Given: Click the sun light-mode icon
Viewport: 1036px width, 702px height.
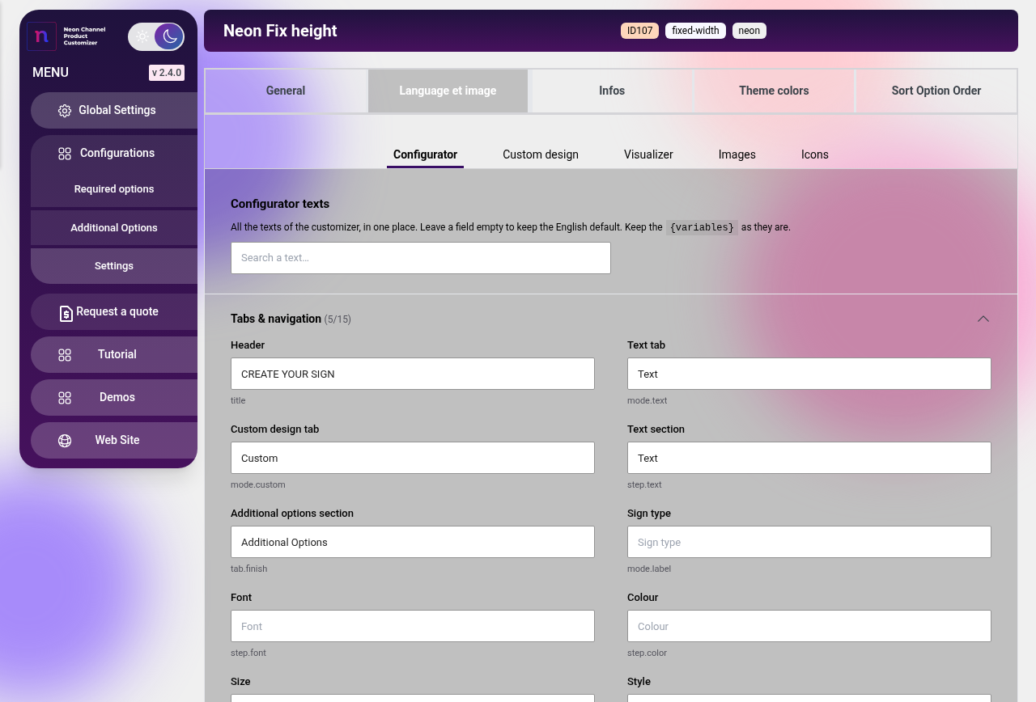Looking at the screenshot, I should [x=142, y=36].
